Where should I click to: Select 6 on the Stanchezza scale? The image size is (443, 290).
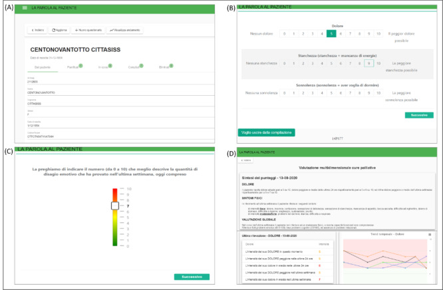[341, 63]
